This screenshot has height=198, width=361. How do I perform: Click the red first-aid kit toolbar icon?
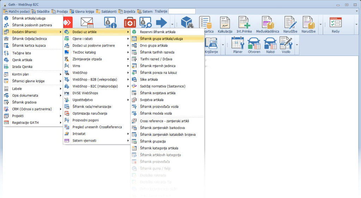point(129,23)
